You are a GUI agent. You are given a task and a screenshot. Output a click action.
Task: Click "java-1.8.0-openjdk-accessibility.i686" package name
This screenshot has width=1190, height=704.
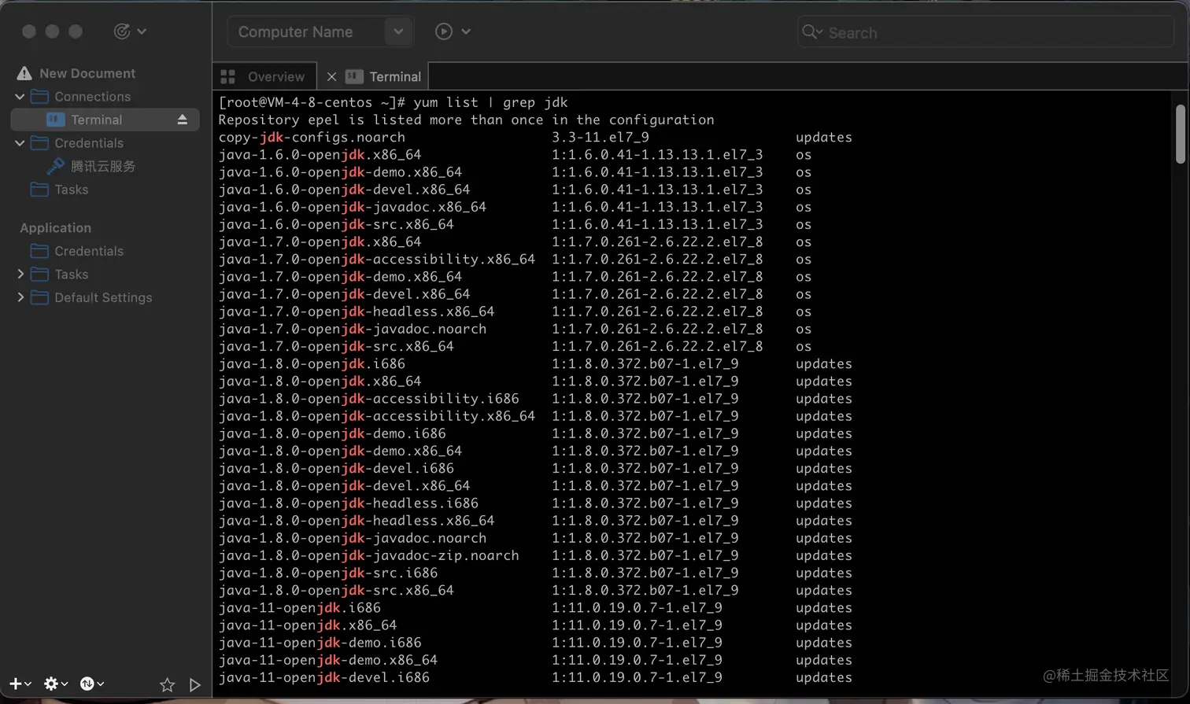pos(368,399)
